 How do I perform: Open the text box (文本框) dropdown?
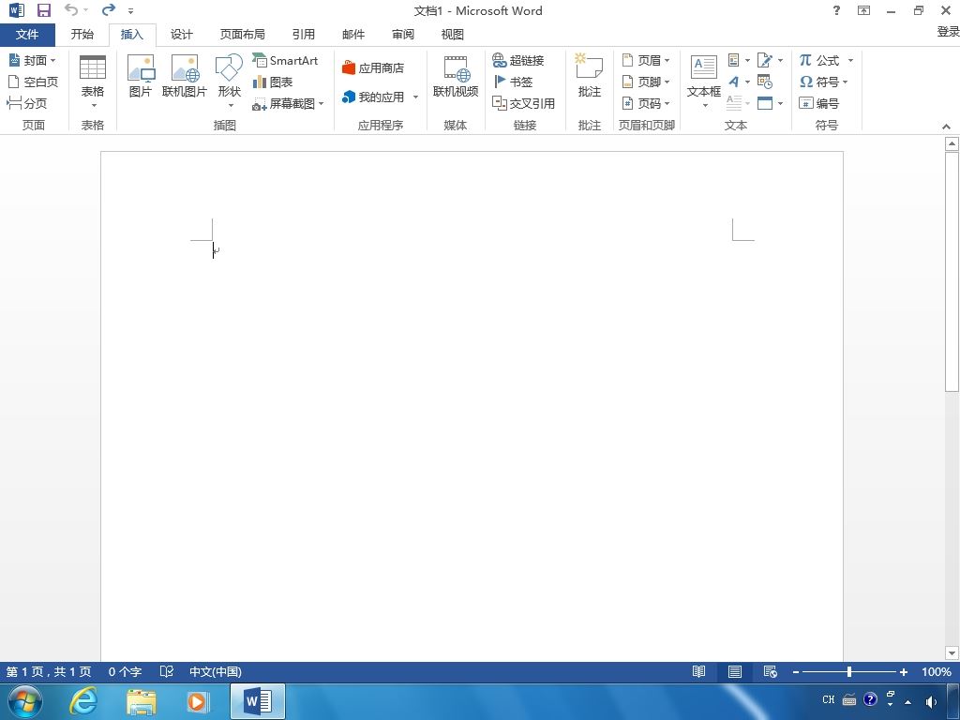coord(703,82)
